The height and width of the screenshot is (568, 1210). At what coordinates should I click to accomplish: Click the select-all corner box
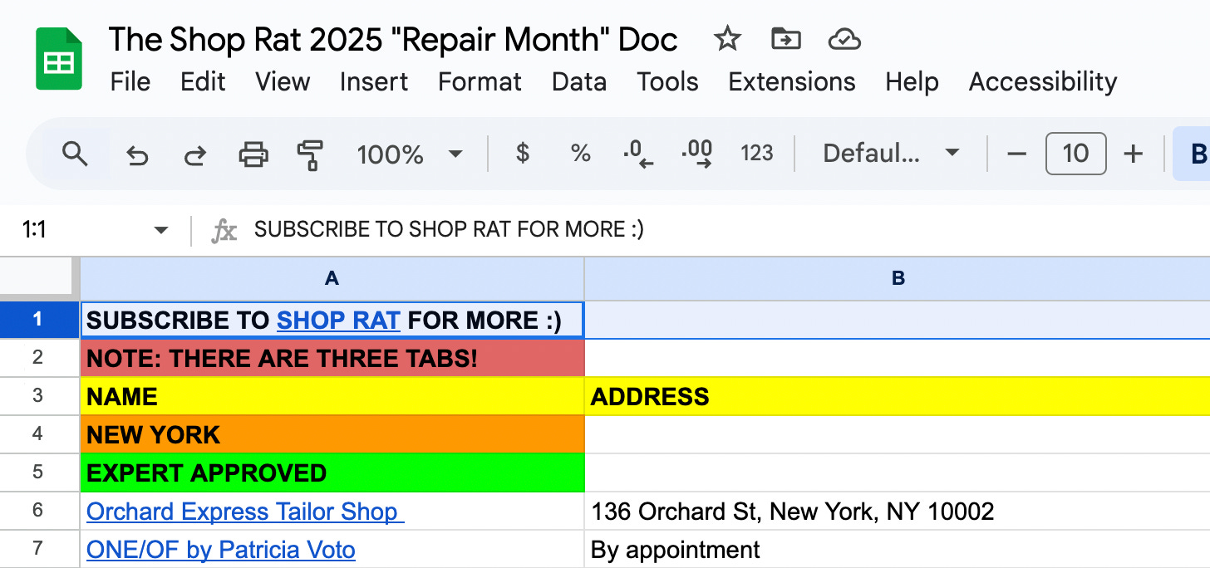pyautogui.click(x=39, y=279)
